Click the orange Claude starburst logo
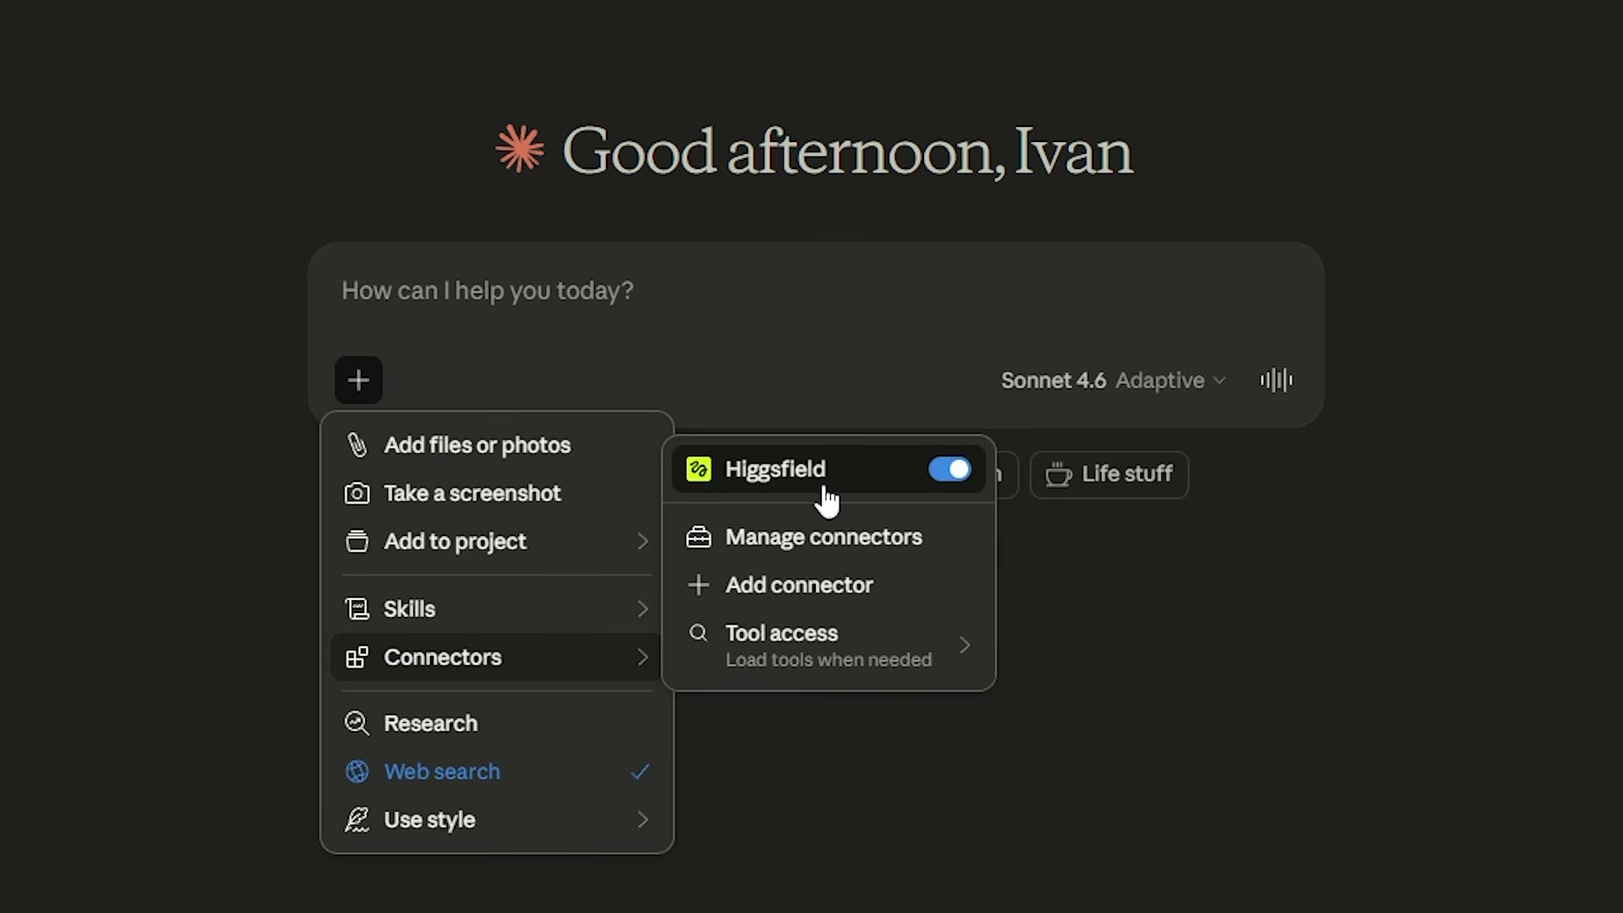This screenshot has width=1623, height=913. 520,149
